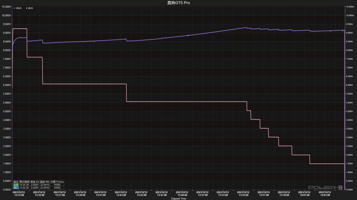Click the 2.500A right axis label

pos(350,146)
